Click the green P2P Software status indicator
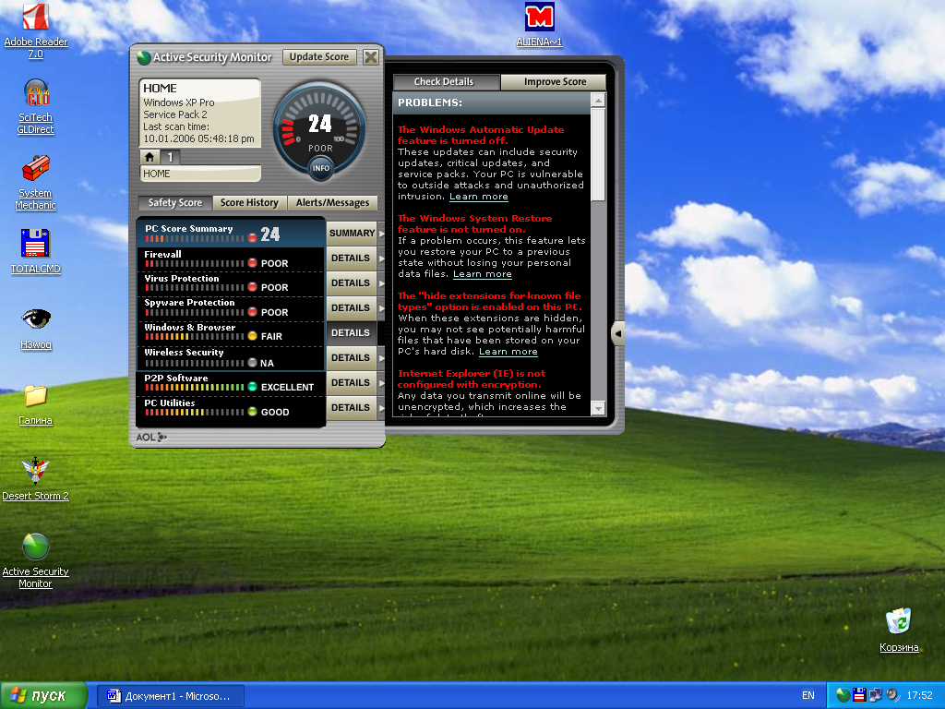 point(253,387)
